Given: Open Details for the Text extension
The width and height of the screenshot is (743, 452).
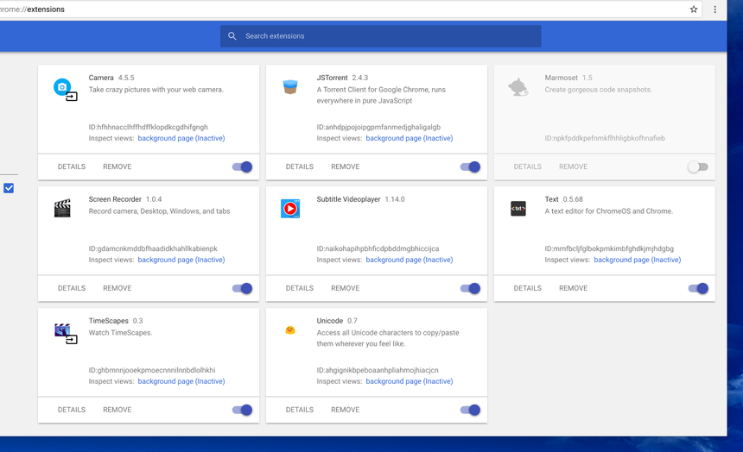Looking at the screenshot, I should (x=527, y=288).
